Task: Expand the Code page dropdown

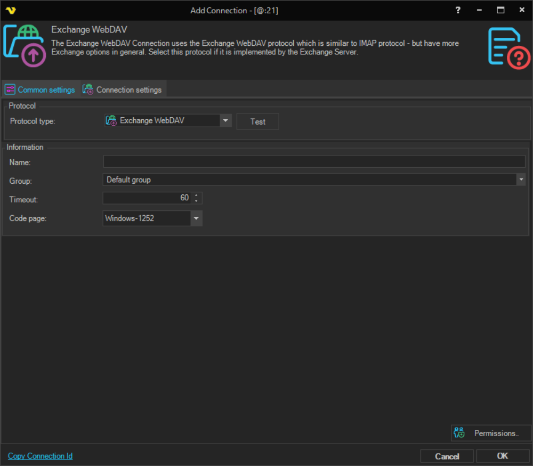Action: (196, 218)
